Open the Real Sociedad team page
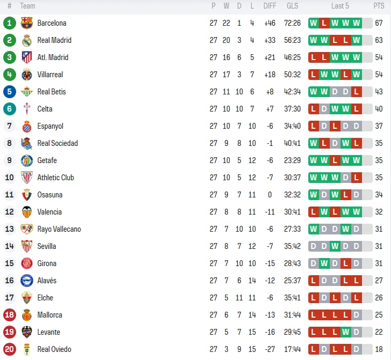Screen dimensions: 391x360 point(57,143)
